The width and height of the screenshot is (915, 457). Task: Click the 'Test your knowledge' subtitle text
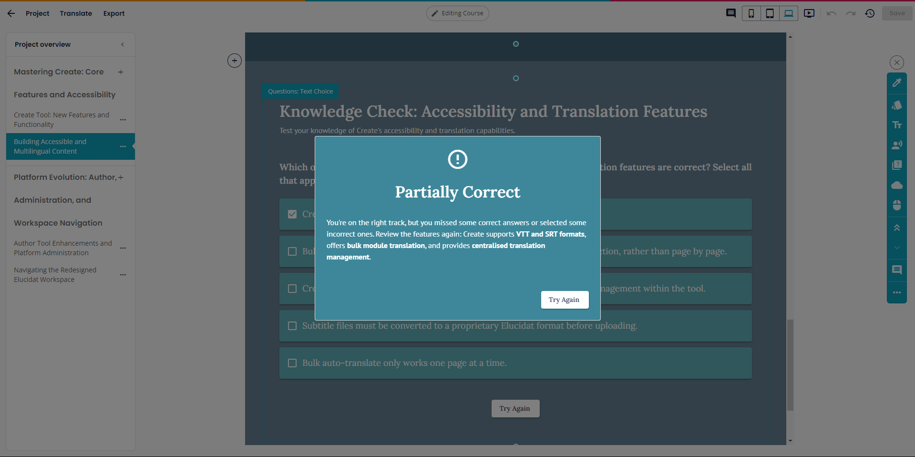click(x=397, y=131)
